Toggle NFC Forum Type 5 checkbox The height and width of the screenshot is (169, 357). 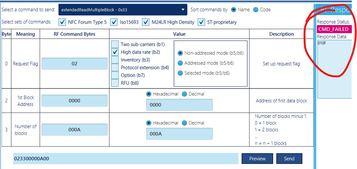(62, 22)
